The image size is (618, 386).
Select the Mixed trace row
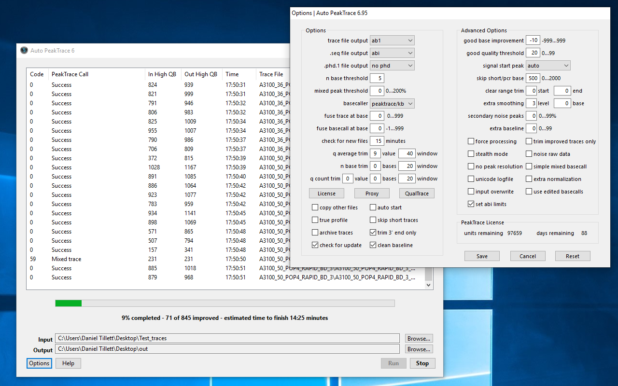coord(226,259)
